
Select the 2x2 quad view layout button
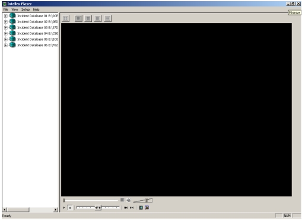[88, 18]
